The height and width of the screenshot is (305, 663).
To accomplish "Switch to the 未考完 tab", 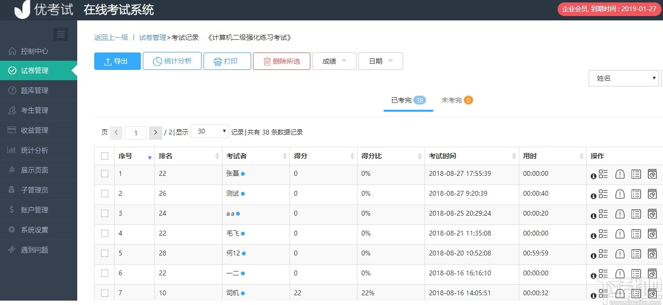I will [x=457, y=101].
